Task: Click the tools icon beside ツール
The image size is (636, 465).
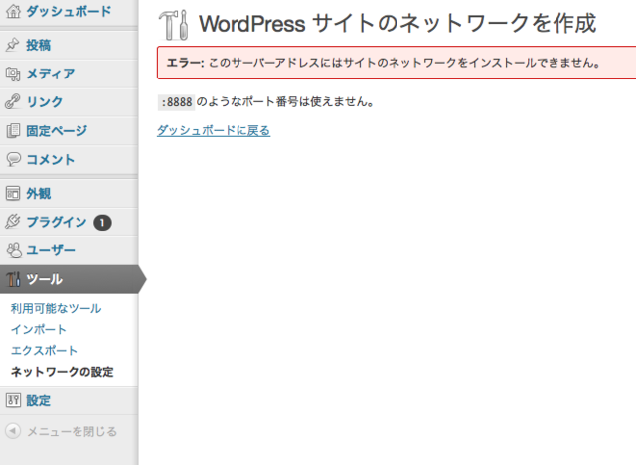Action: tap(13, 279)
